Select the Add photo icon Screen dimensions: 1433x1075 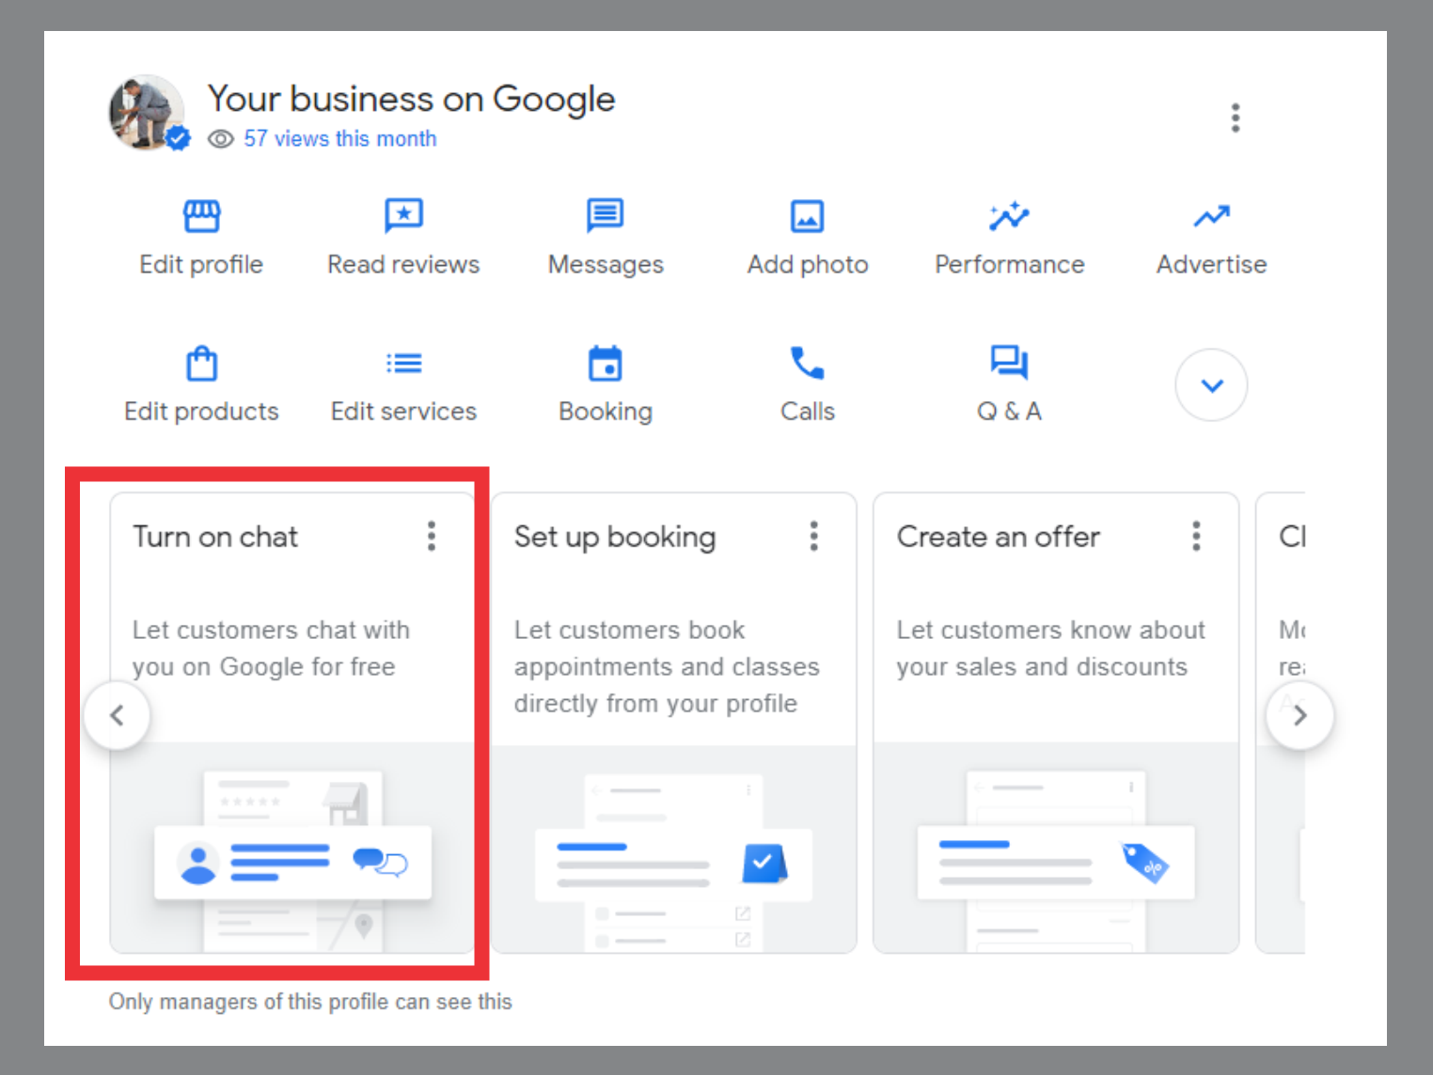pyautogui.click(x=807, y=216)
